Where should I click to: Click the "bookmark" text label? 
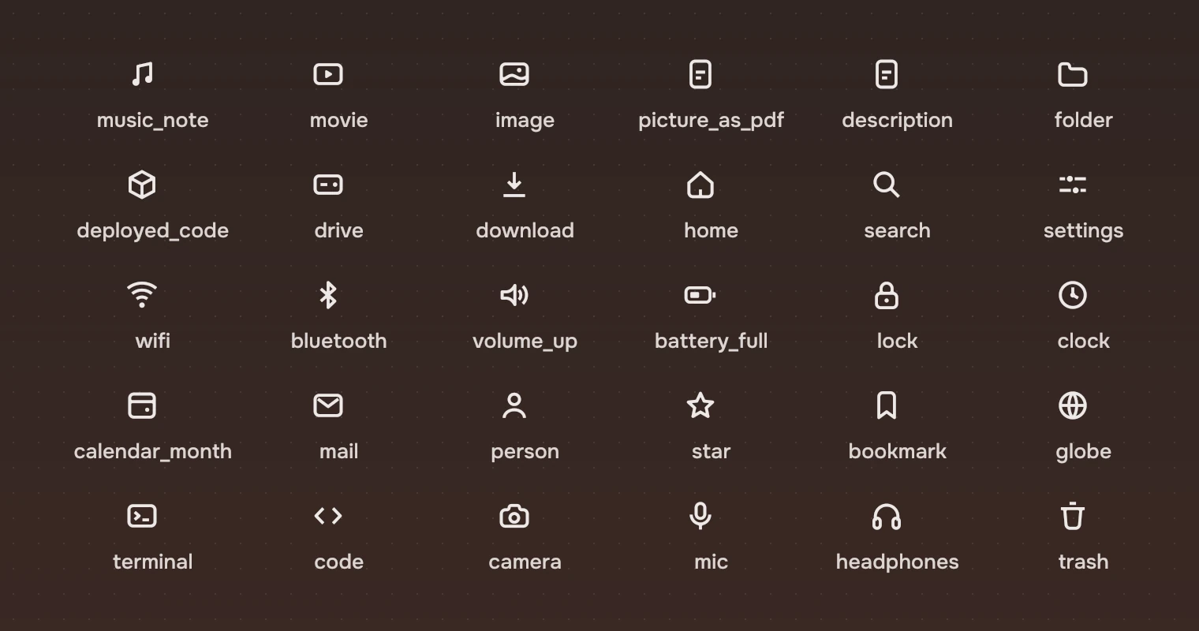tap(898, 451)
